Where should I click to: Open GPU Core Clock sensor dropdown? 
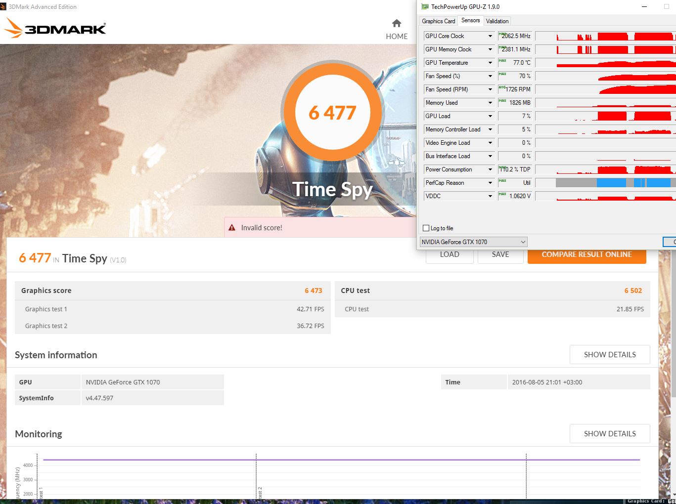[x=490, y=36]
